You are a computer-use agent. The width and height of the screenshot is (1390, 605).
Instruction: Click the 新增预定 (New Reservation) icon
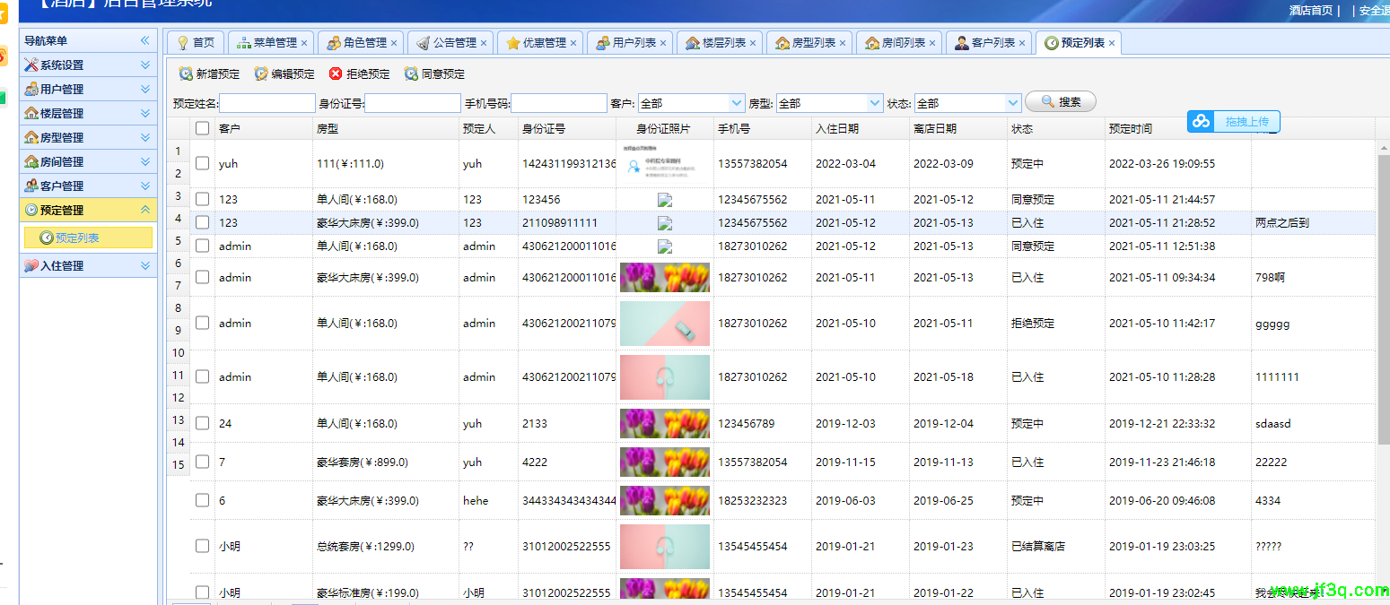185,73
